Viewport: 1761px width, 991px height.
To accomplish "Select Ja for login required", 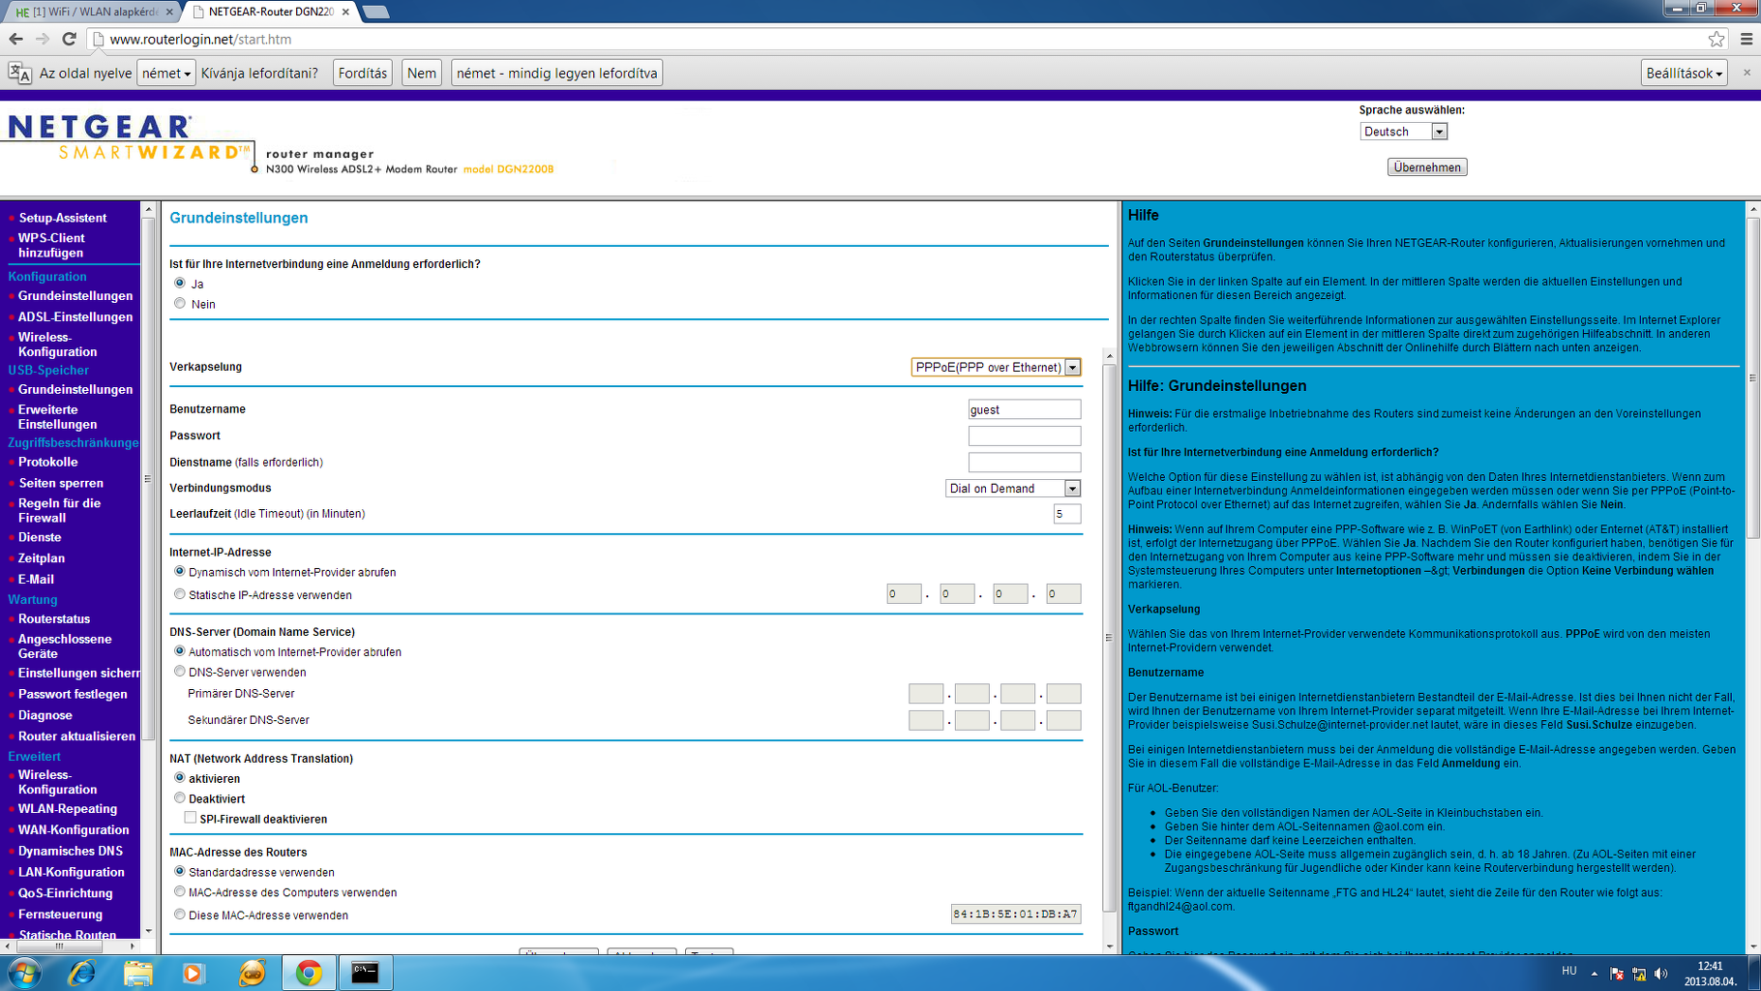I will coord(180,283).
